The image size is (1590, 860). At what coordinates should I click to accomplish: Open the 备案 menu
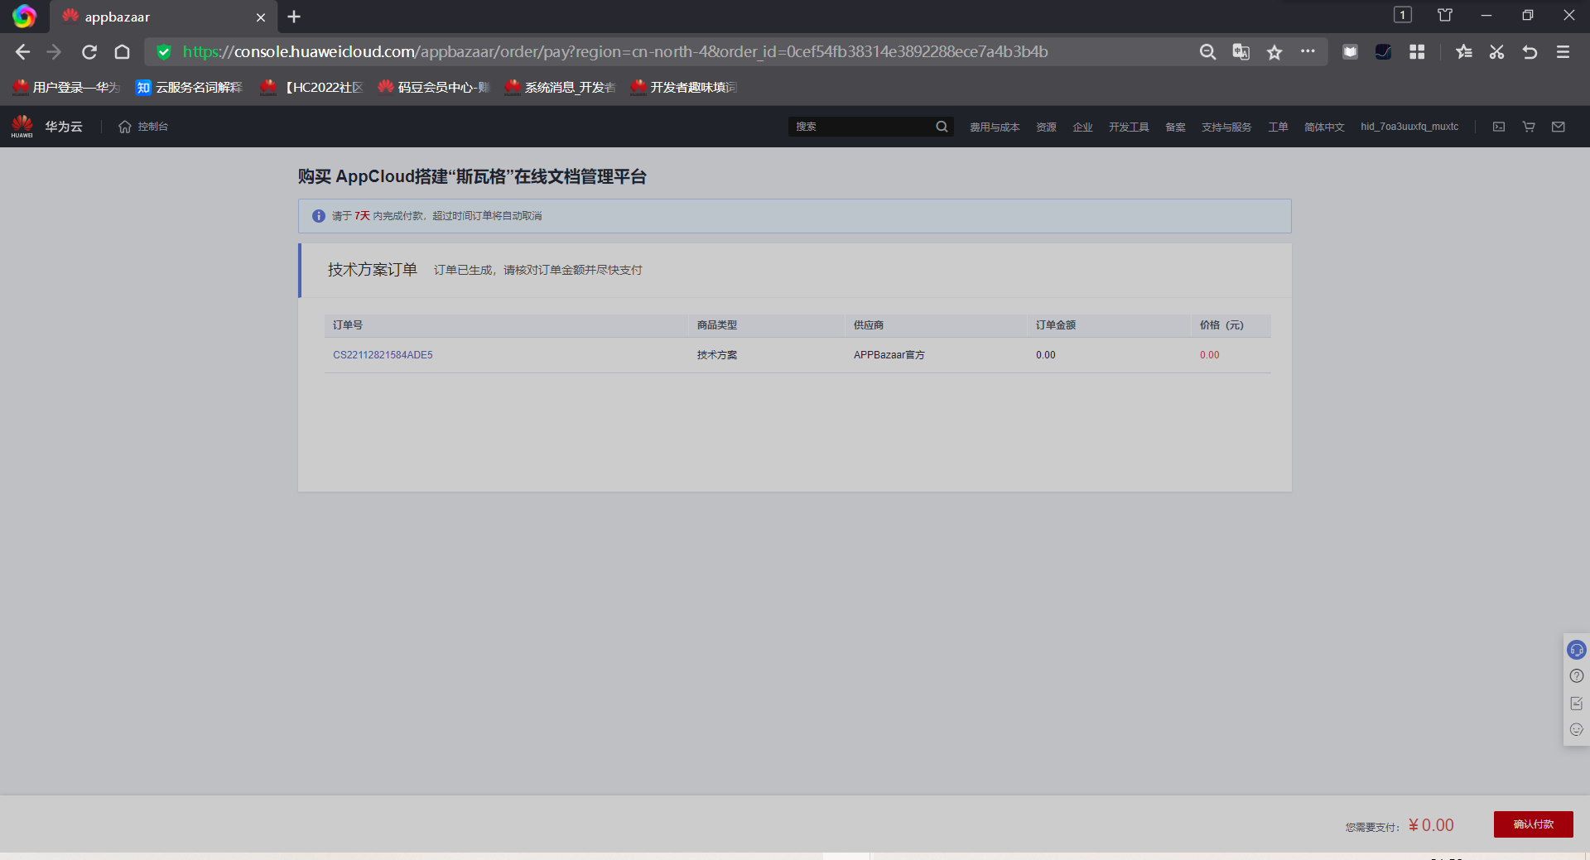1175,127
